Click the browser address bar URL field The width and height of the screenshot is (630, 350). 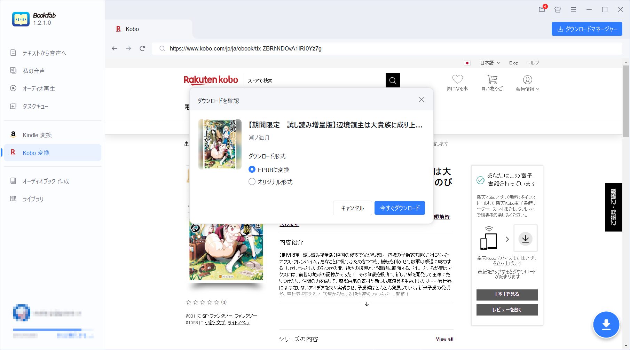(x=245, y=49)
